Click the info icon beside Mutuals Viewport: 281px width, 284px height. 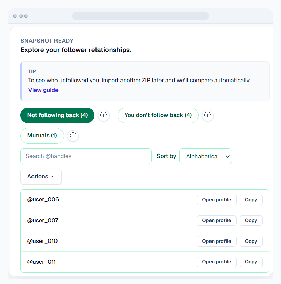tap(73, 136)
